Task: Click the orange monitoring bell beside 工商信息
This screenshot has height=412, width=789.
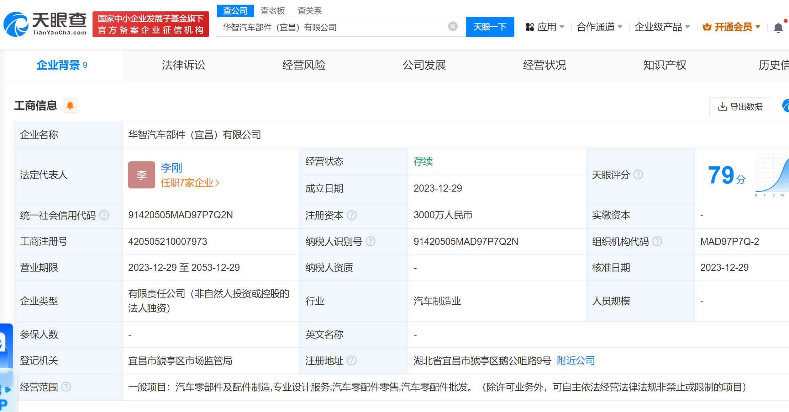Action: (x=70, y=106)
